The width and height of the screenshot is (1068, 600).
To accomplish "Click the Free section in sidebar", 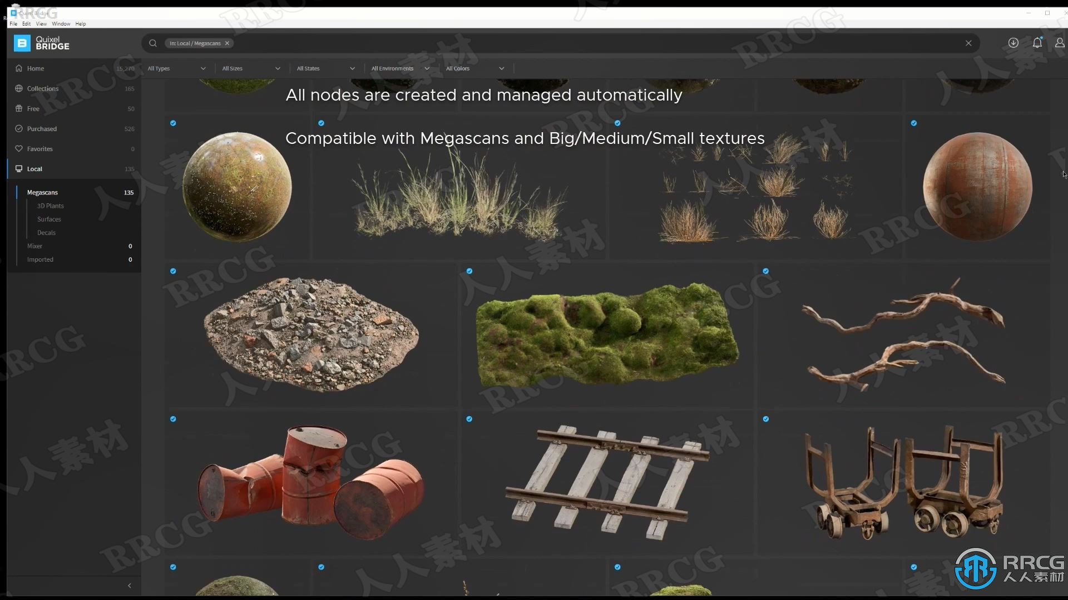I will point(33,108).
